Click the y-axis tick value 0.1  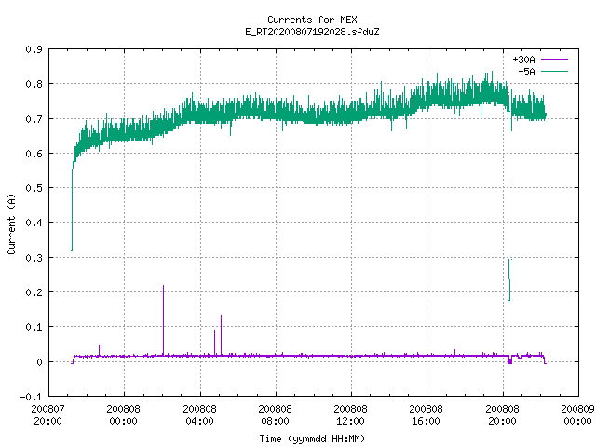(x=34, y=327)
